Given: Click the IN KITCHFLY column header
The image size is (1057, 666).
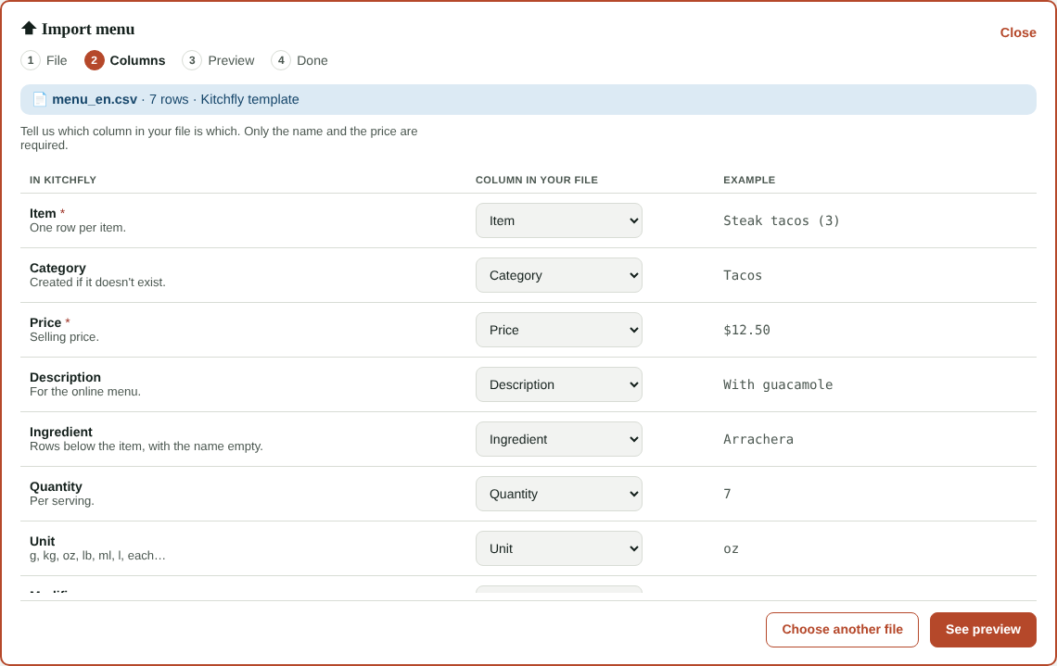Looking at the screenshot, I should coord(63,180).
